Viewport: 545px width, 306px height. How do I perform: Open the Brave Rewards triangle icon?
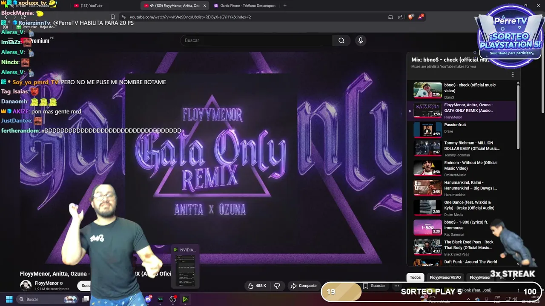pyautogui.click(x=421, y=17)
